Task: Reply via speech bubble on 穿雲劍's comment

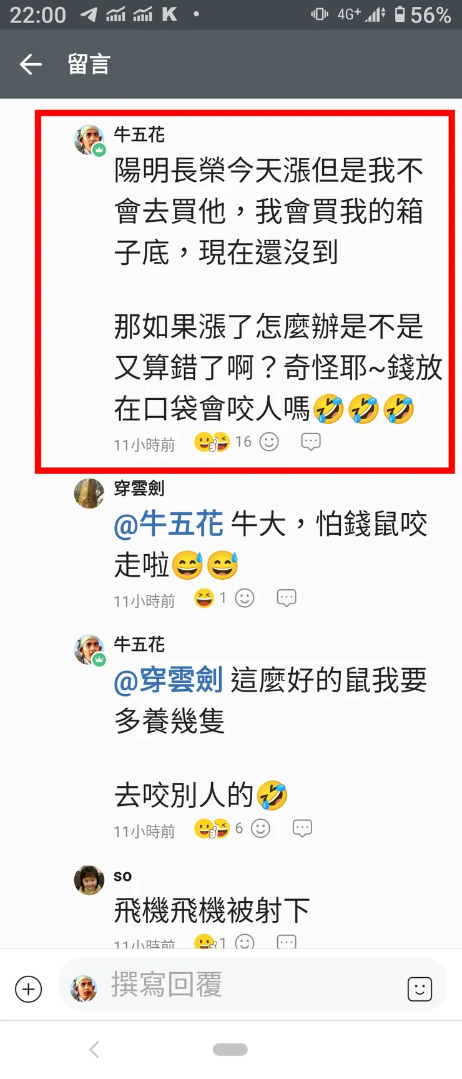Action: tap(287, 598)
